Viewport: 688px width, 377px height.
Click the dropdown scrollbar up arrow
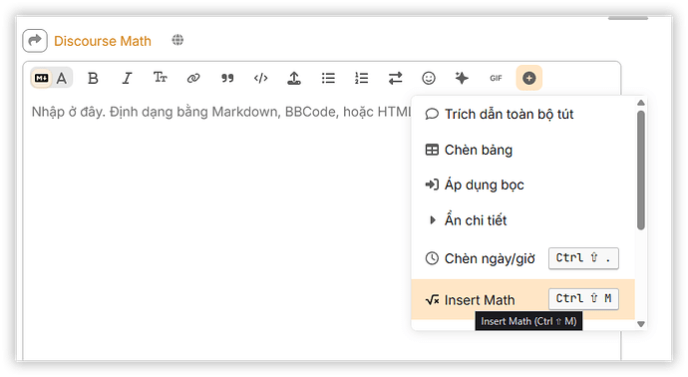641,103
